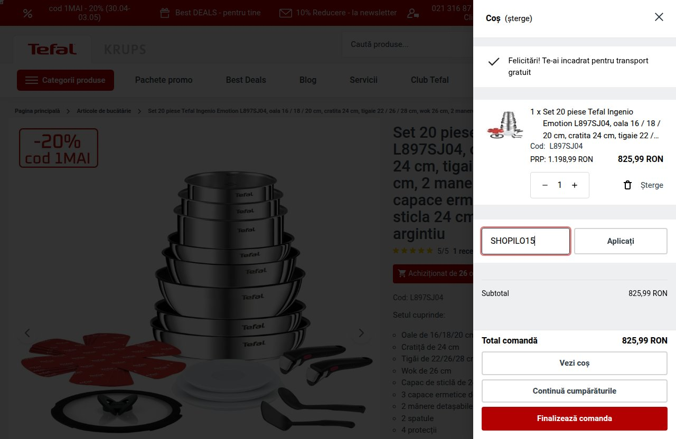Click the product search field Caută produse
This screenshot has height=439, width=676.
click(407, 44)
